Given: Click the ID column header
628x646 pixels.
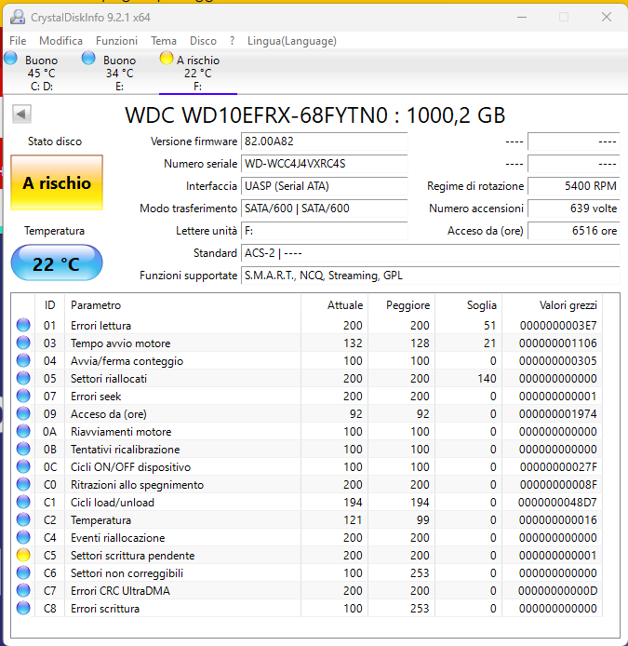Looking at the screenshot, I should coord(50,305).
